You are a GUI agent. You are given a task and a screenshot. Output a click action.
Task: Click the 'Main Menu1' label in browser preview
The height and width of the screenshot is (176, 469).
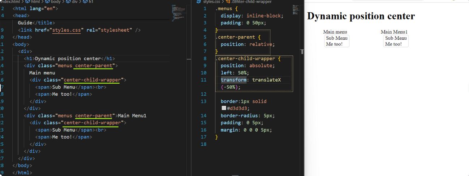[394, 32]
